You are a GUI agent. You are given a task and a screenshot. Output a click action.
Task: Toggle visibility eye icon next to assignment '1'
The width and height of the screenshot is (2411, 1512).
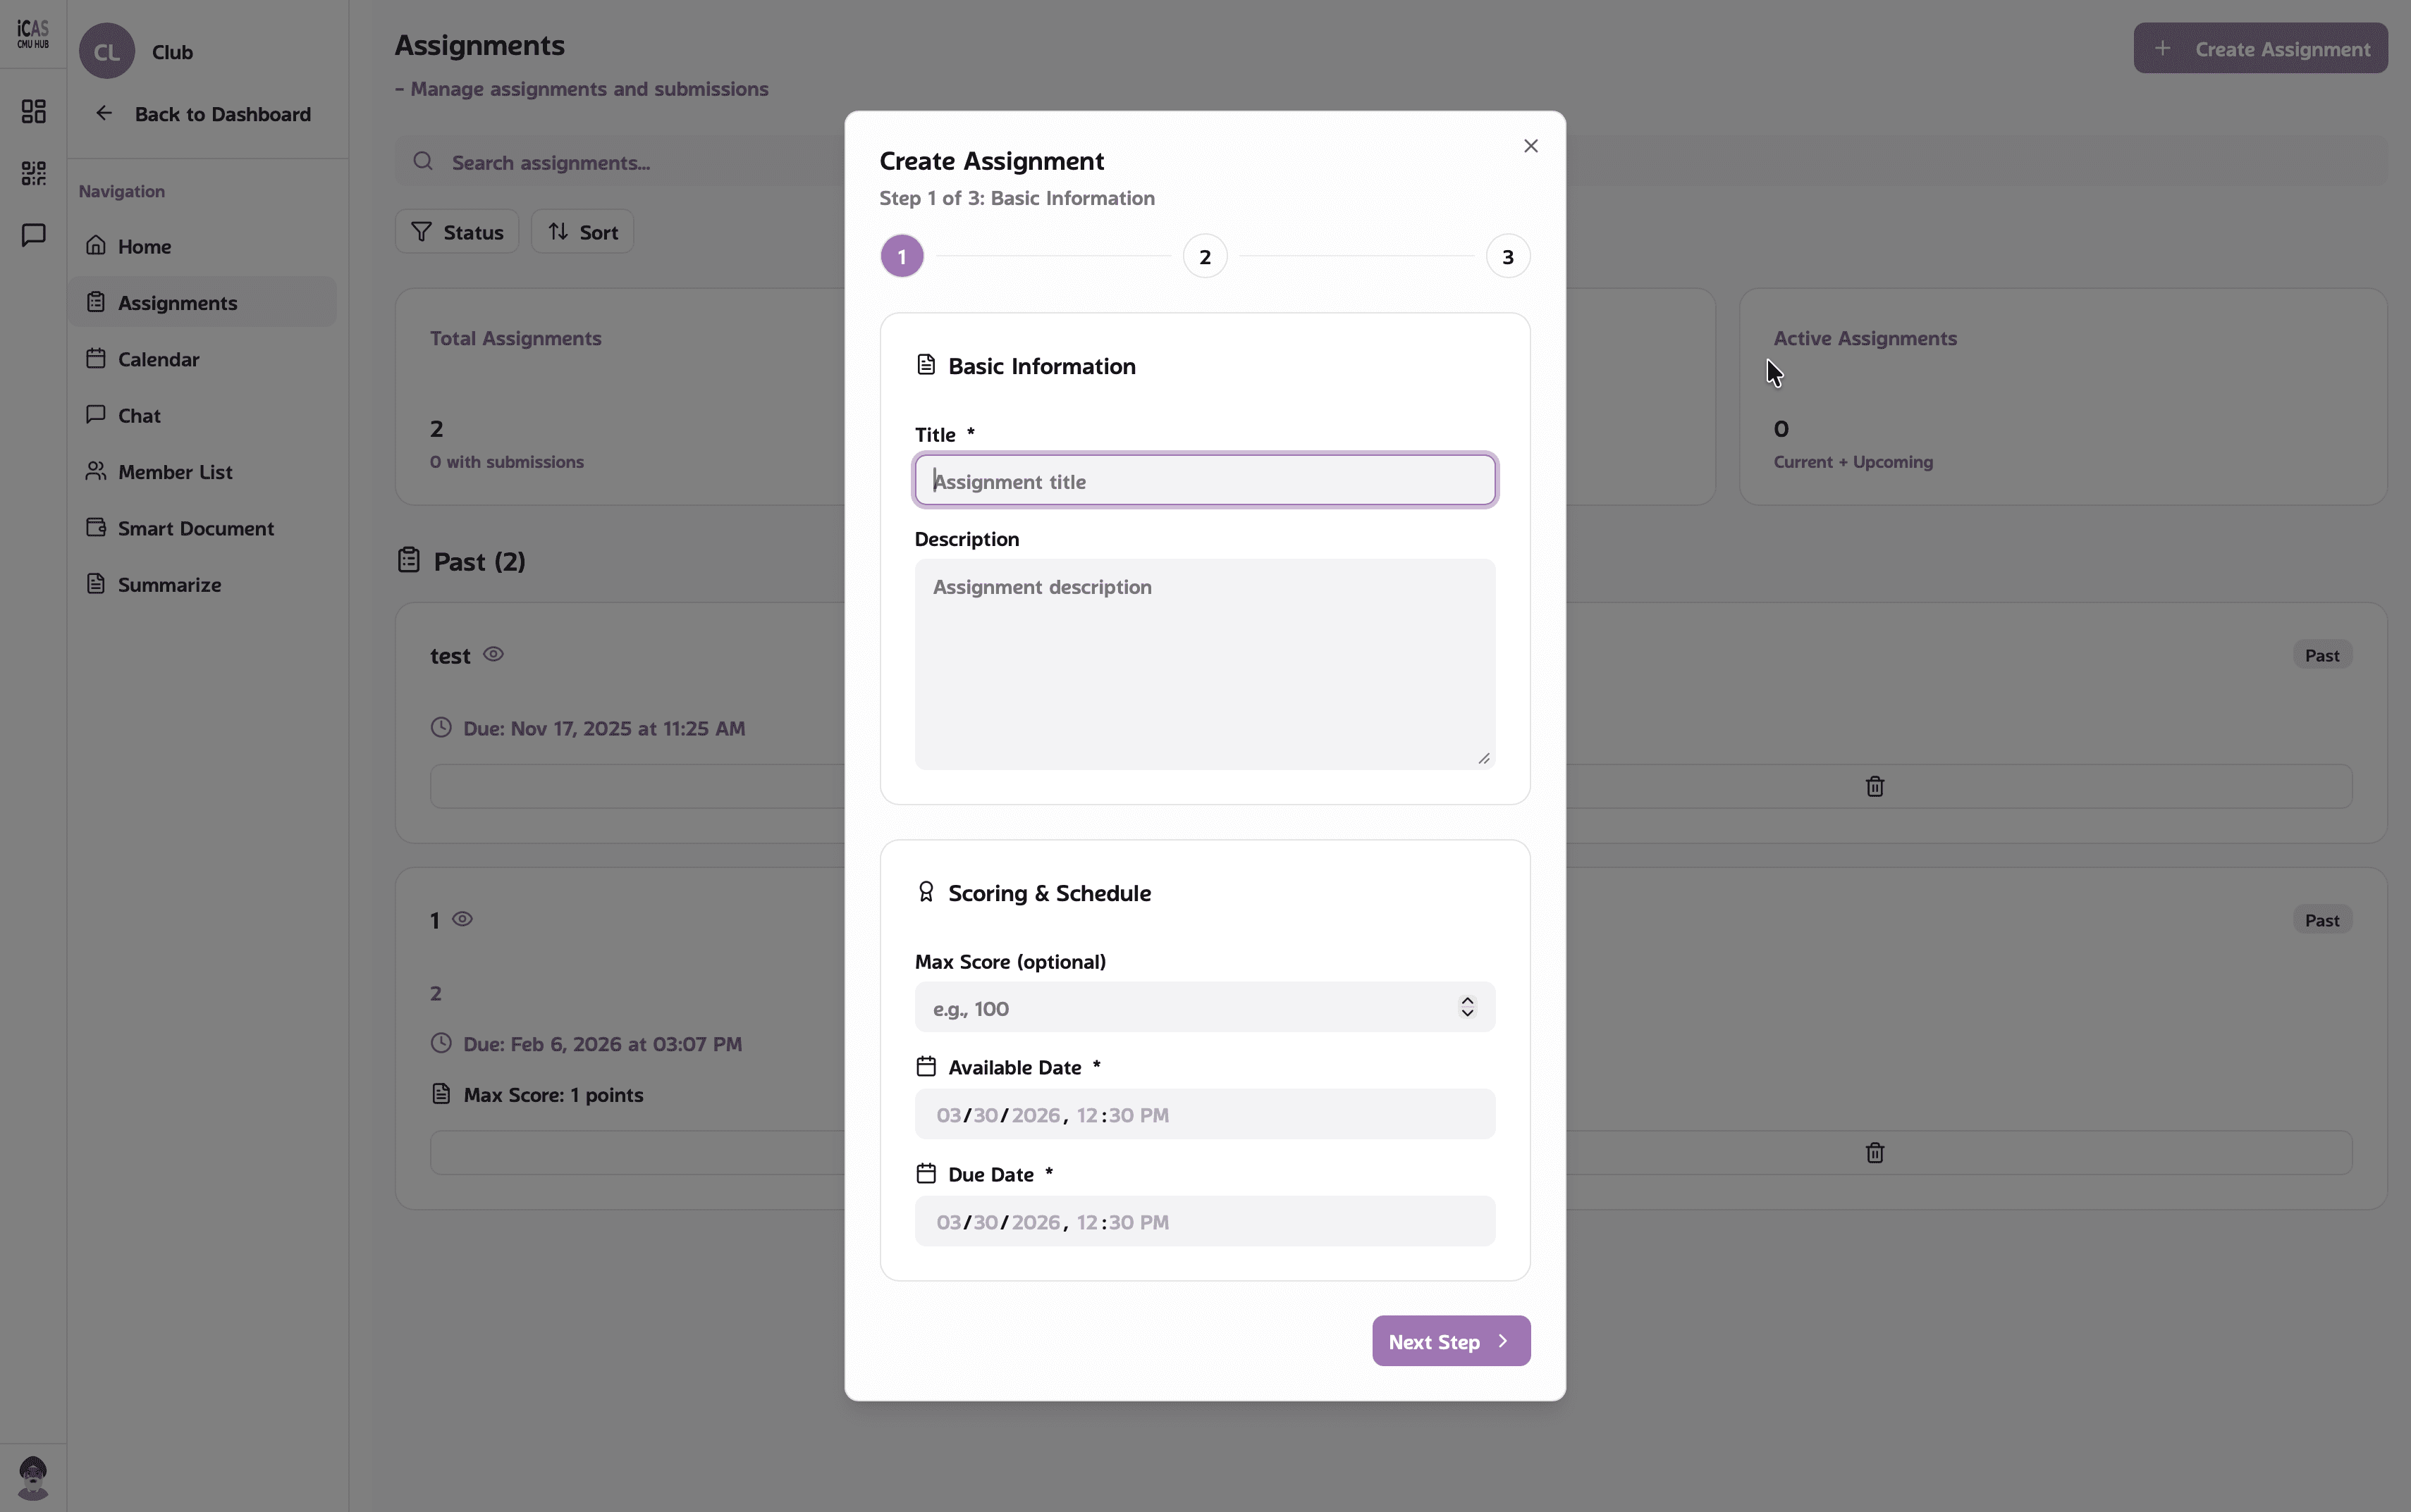[462, 919]
